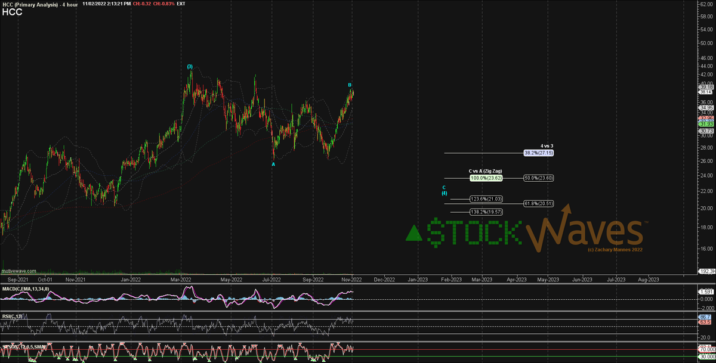
Task: Click the 'Mar-2022' date on the time axis
Action: 181,278
